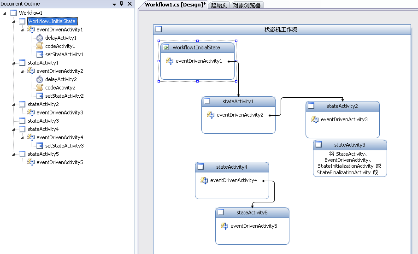Click the codeActivity1 scroll icon
The image size is (418, 254).
tap(40, 46)
